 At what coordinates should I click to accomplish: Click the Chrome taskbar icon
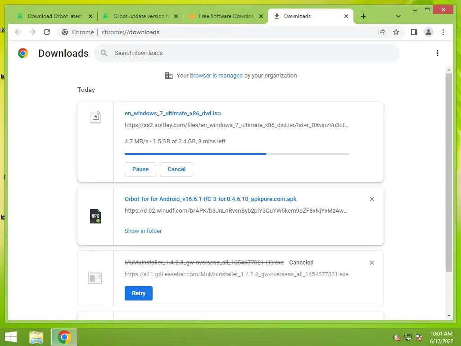coord(64,337)
